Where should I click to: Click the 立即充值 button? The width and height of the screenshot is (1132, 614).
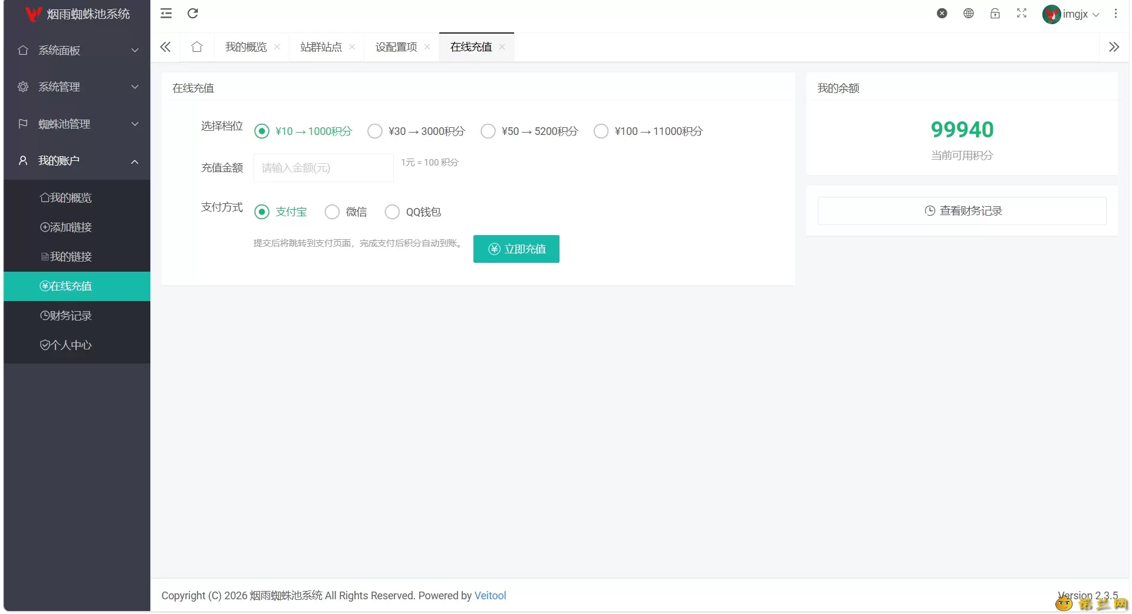(516, 249)
